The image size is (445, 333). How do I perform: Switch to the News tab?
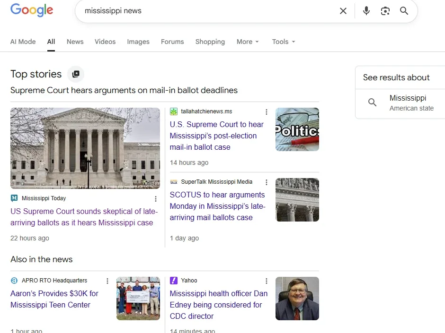(75, 42)
